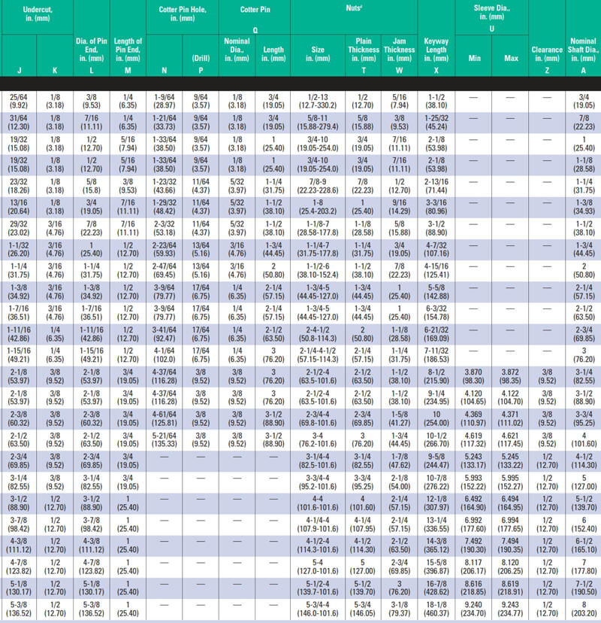Select the 5/8-11 nut size cell
The width and height of the screenshot is (601, 623).
click(x=318, y=121)
